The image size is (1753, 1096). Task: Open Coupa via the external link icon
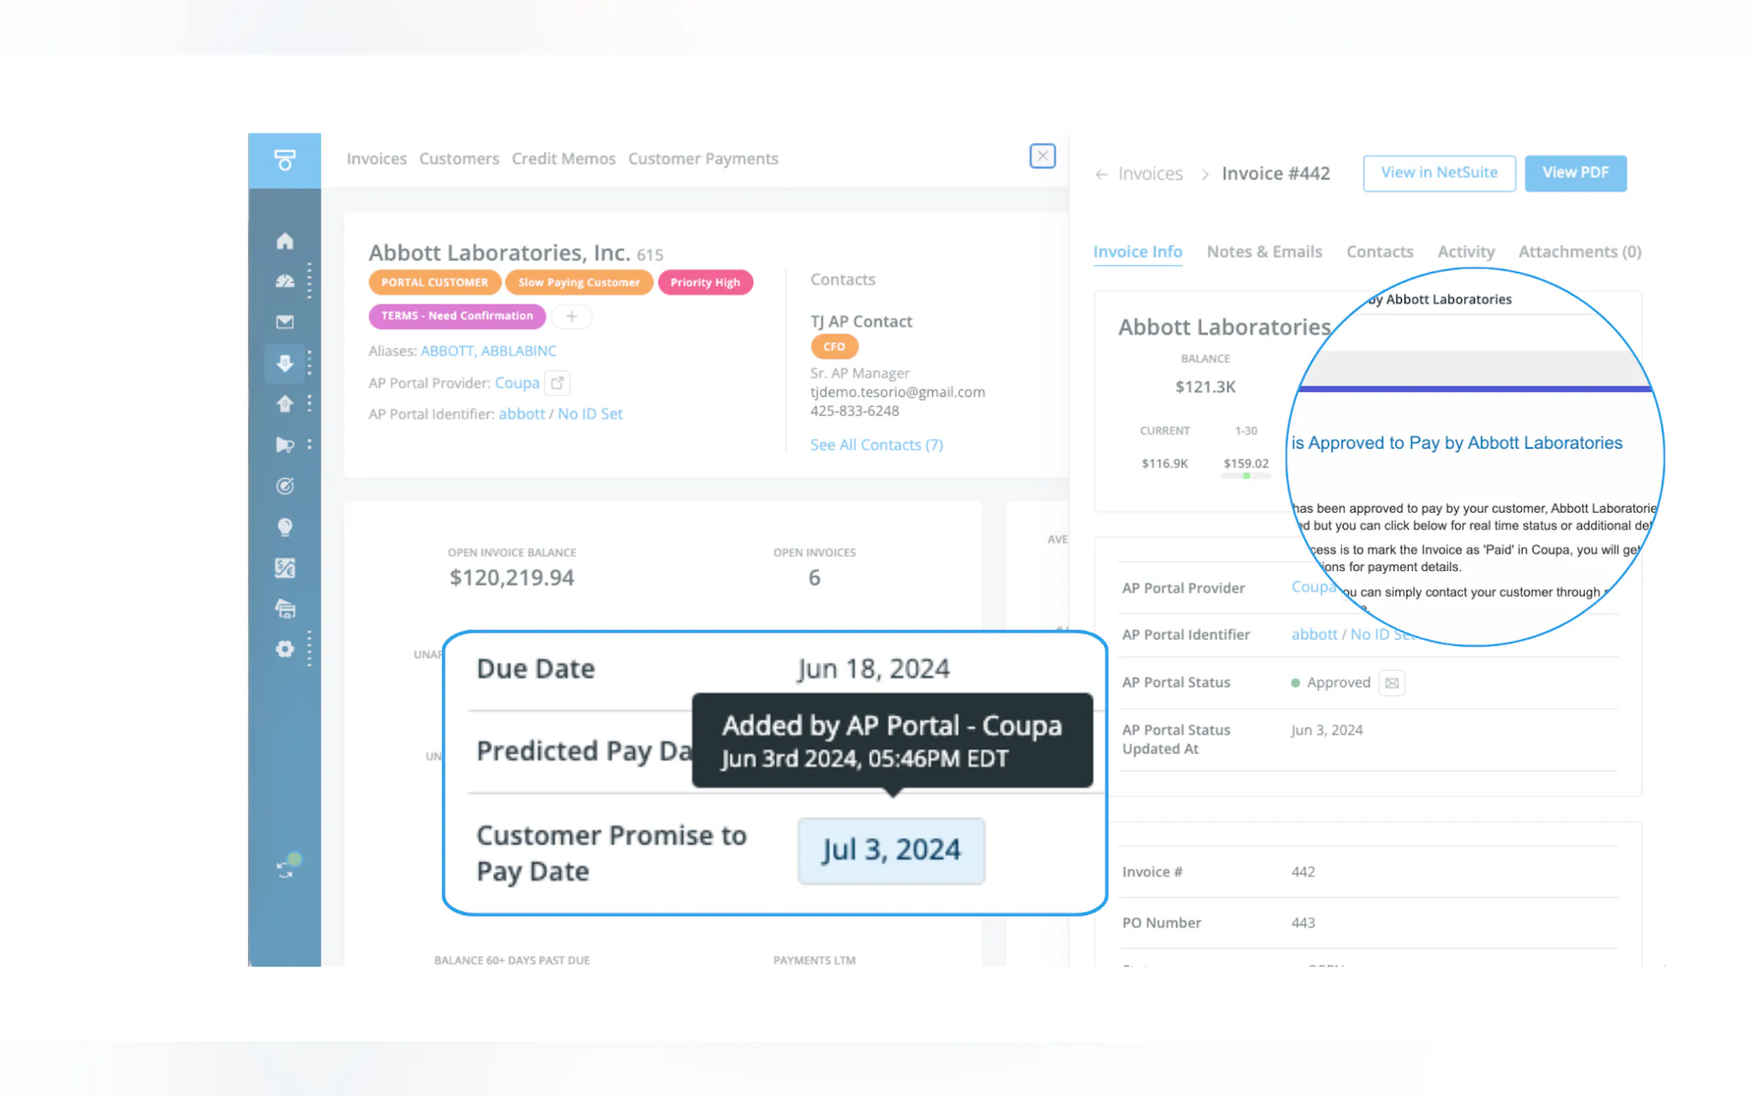point(556,383)
